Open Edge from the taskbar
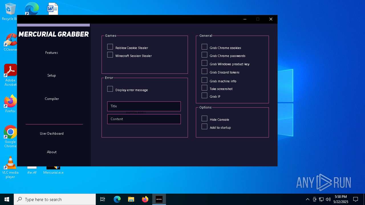Viewport: 365px width, 205px height. [x=117, y=199]
